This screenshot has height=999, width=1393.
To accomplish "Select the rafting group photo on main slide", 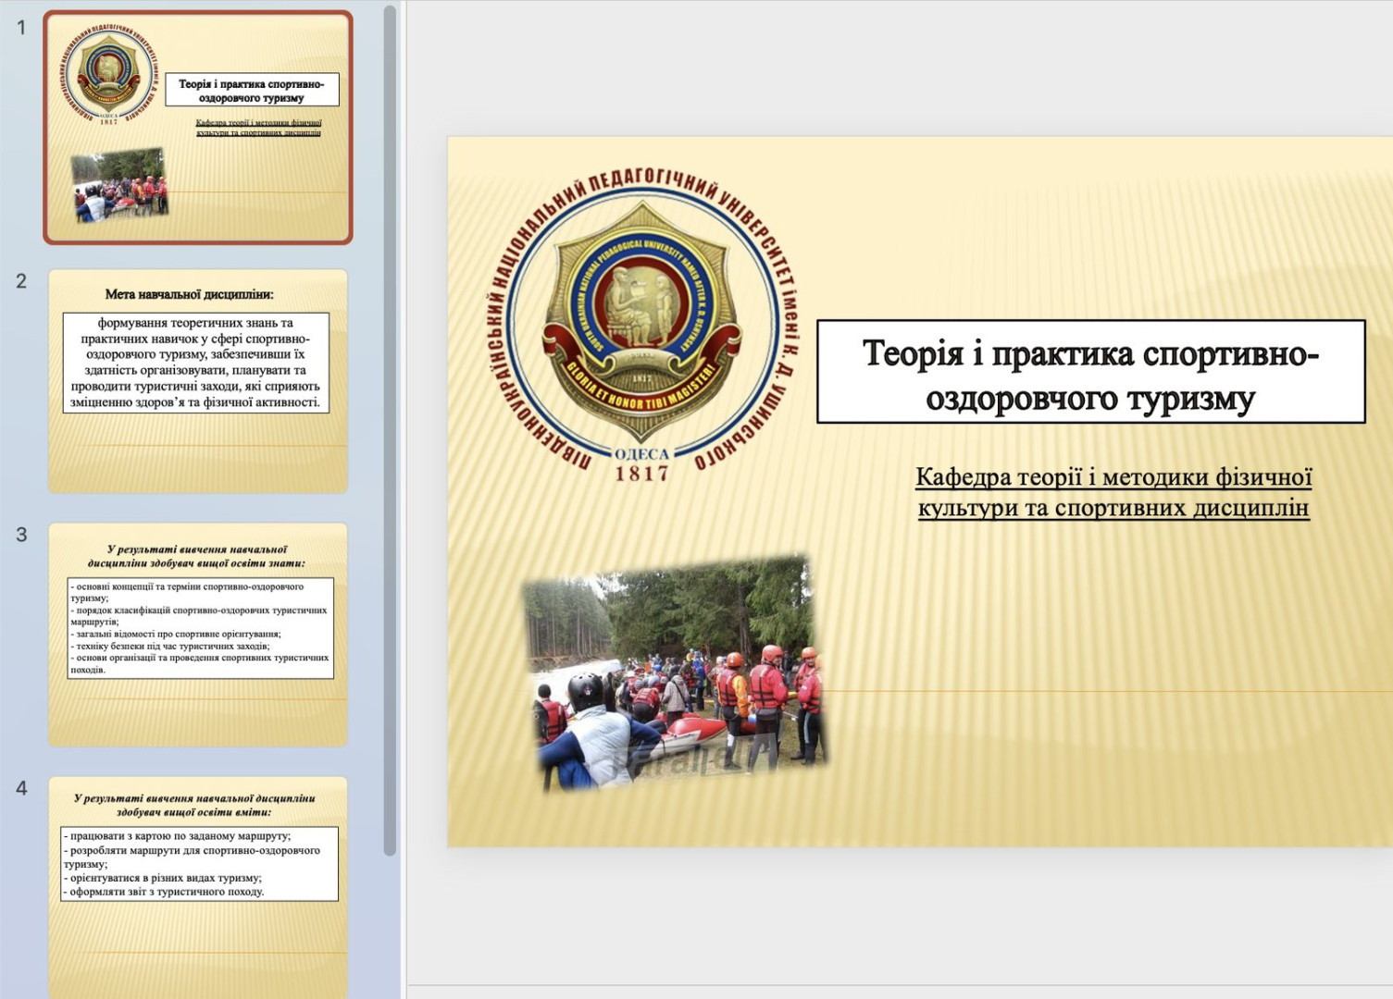I will click(675, 672).
